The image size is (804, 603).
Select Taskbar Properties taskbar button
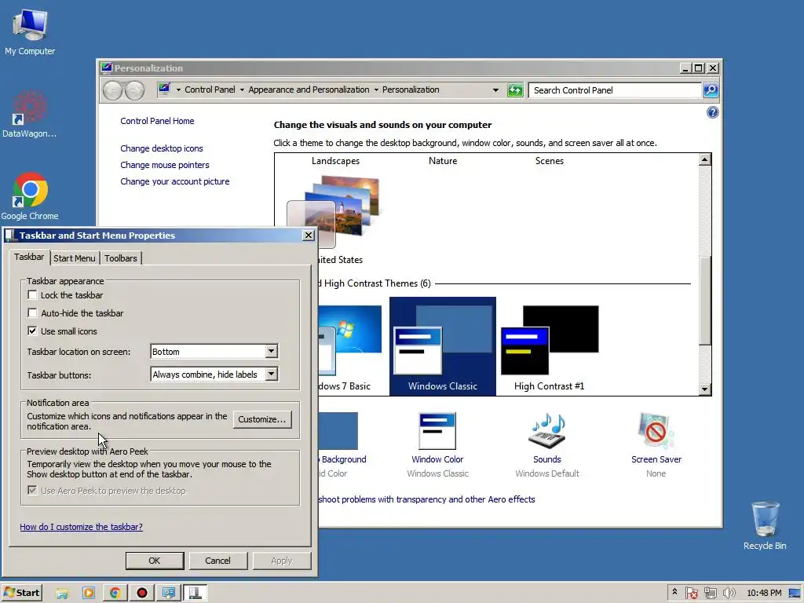(x=195, y=594)
